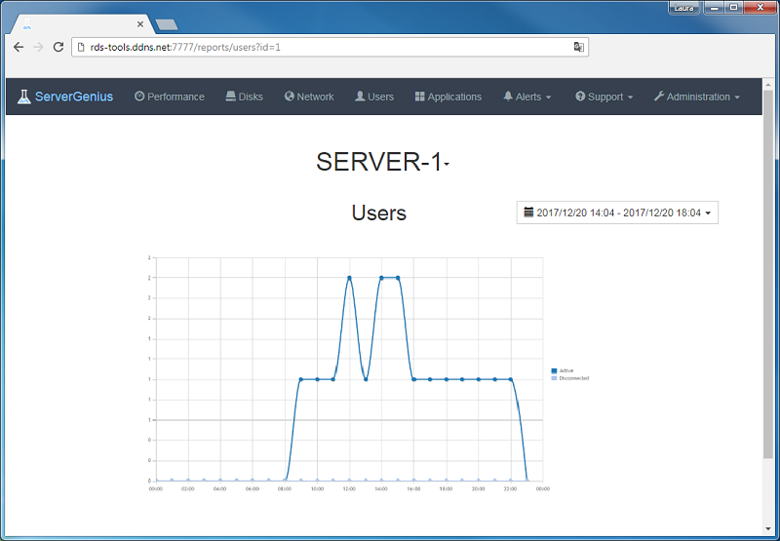Click the translate icon in address bar
The image size is (780, 541).
tap(578, 47)
